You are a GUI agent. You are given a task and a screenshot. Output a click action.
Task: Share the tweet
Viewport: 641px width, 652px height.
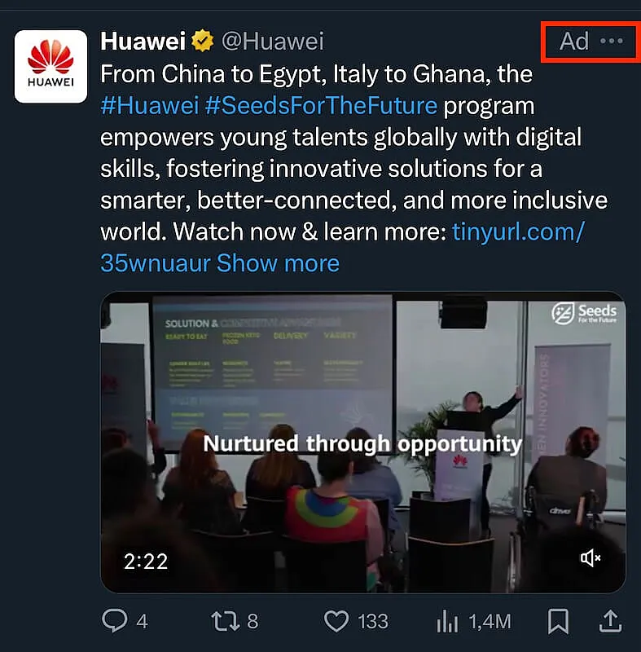pos(610,622)
